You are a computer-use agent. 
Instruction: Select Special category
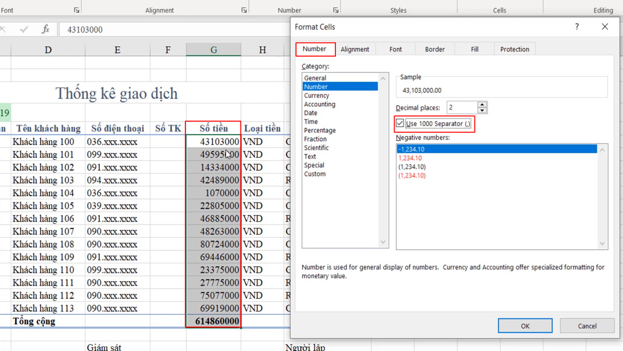341,165
